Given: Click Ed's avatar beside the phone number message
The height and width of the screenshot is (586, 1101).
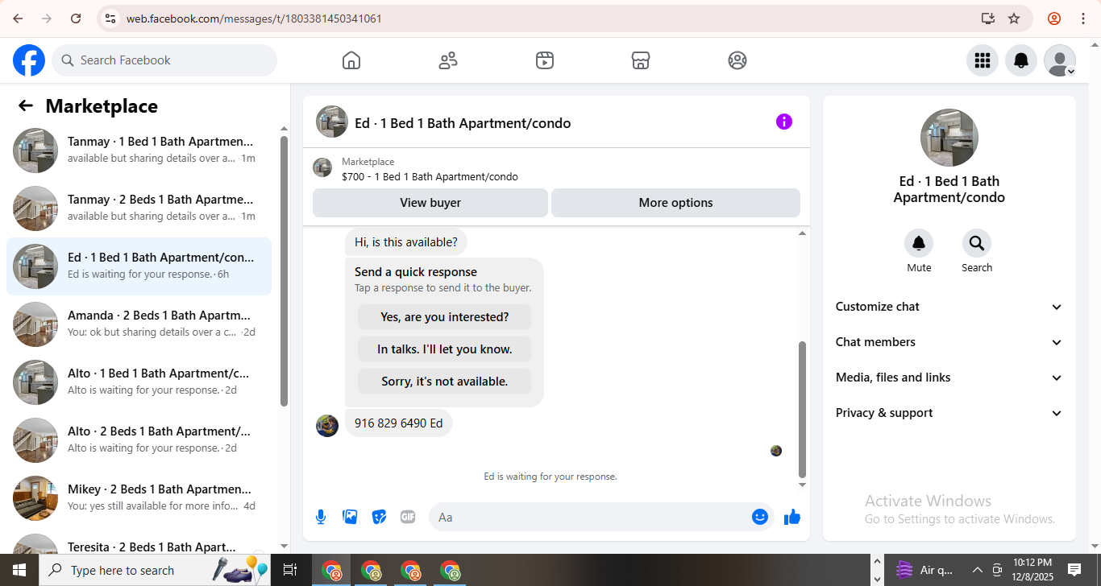Looking at the screenshot, I should pyautogui.click(x=327, y=426).
